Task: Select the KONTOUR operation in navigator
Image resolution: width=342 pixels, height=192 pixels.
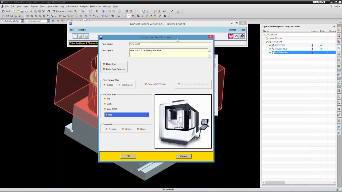Action: coord(280,45)
